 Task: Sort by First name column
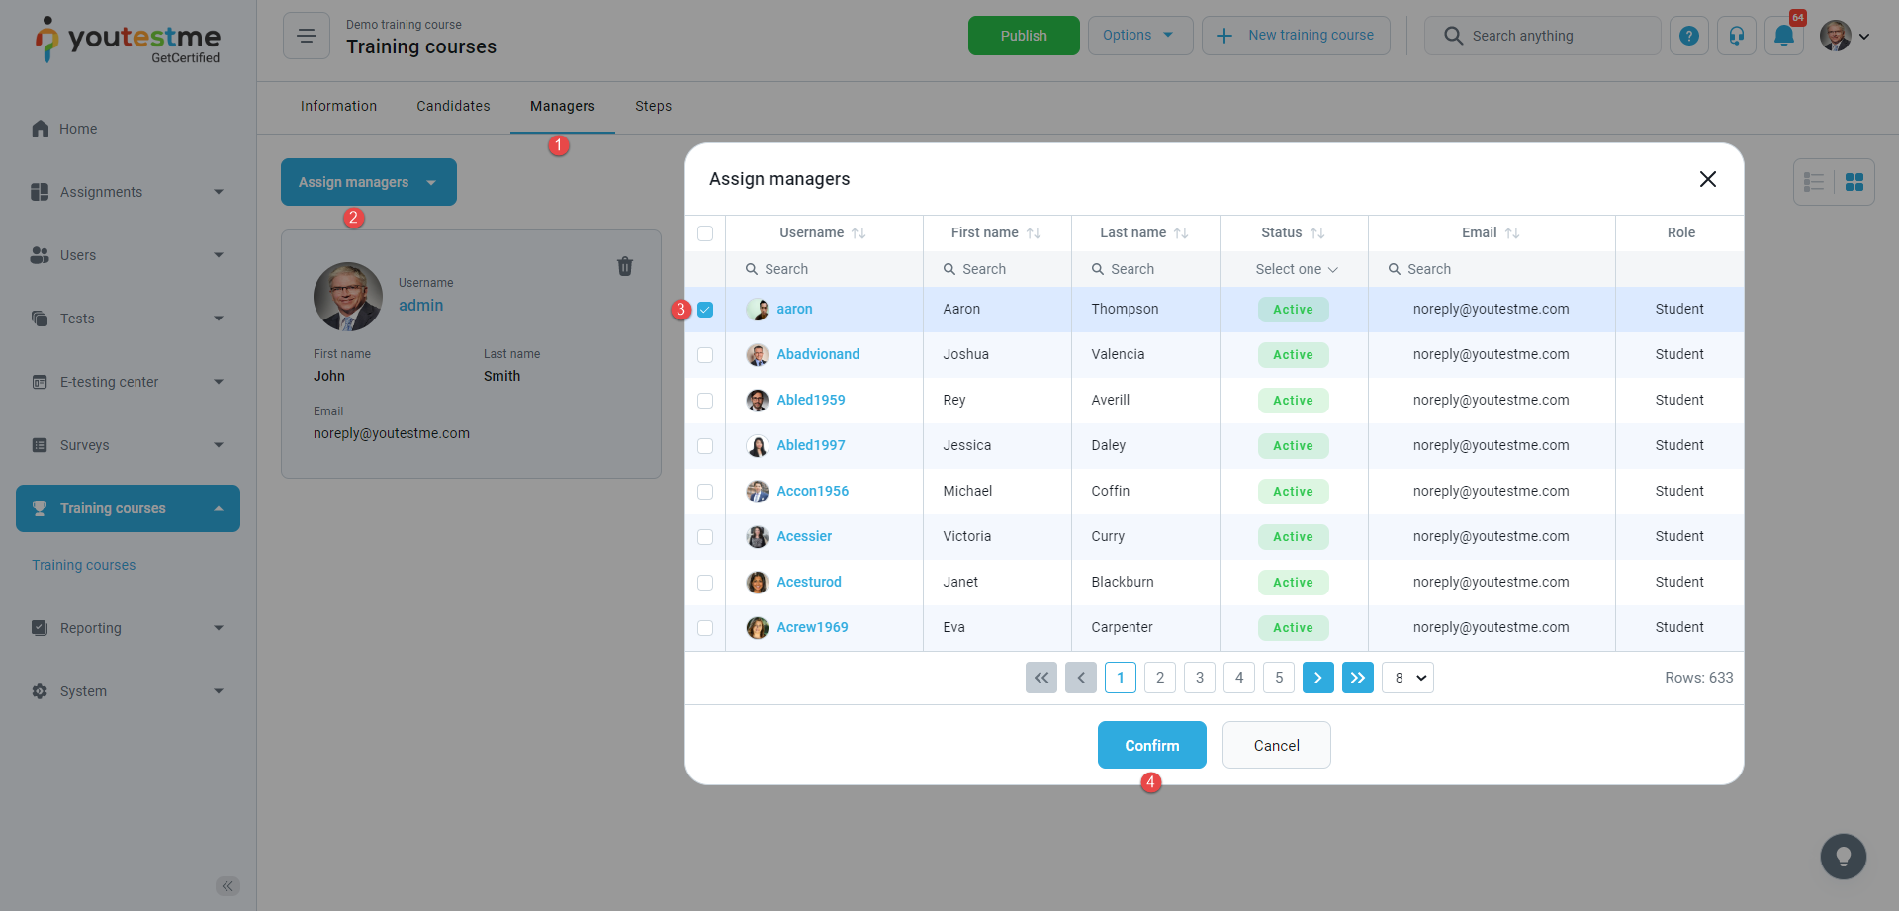[1034, 233]
